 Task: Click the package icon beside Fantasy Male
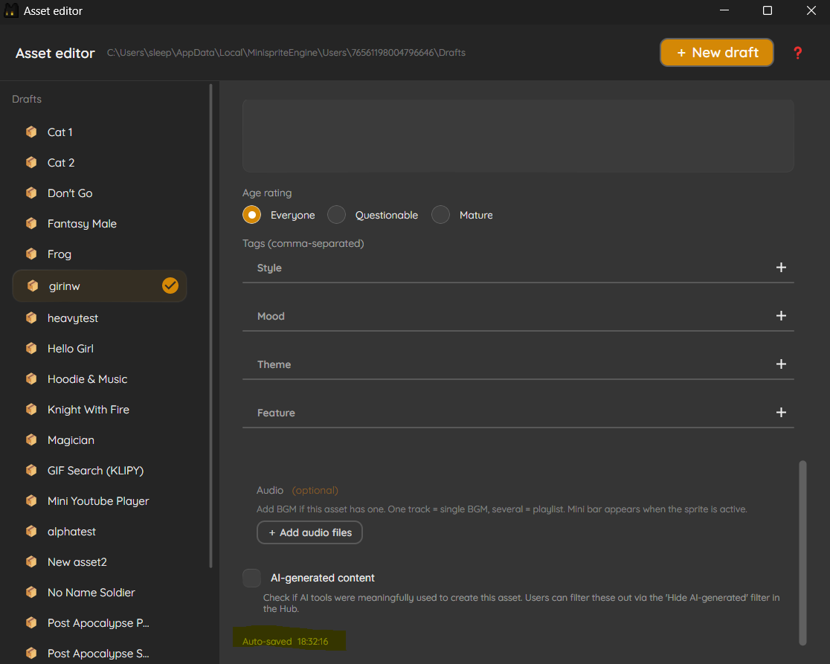(x=32, y=223)
